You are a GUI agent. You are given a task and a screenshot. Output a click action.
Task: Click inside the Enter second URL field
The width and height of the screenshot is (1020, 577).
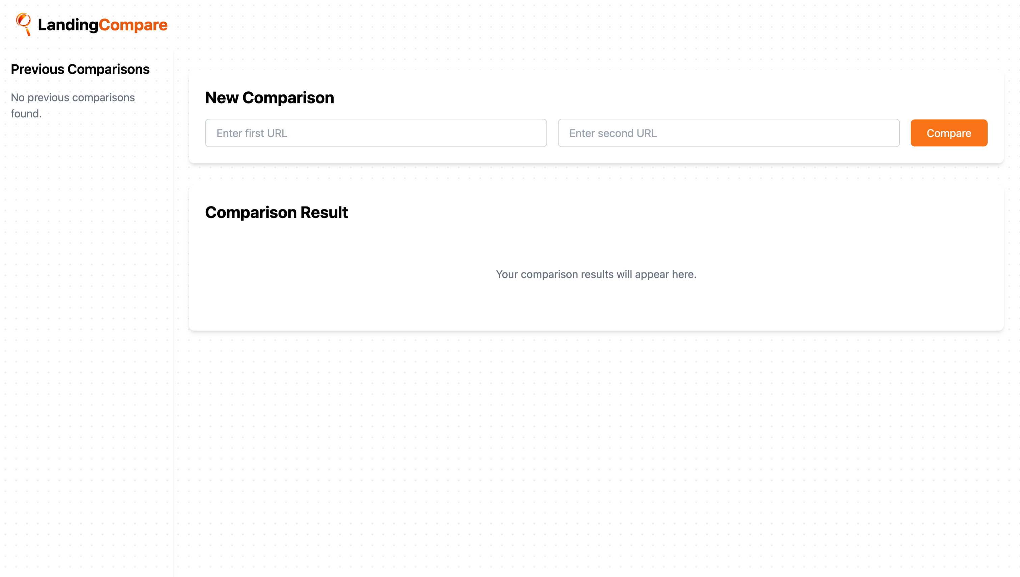[729, 133]
